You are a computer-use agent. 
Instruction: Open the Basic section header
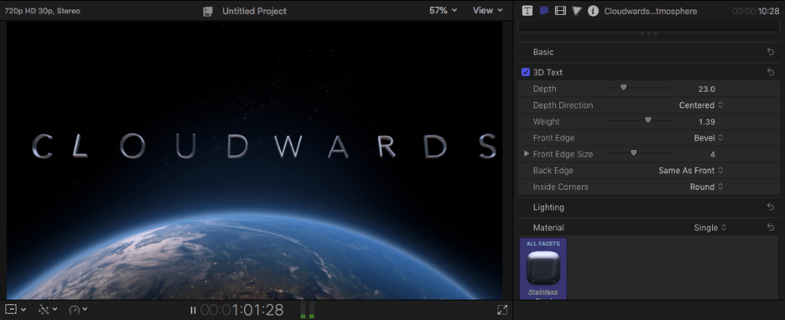(x=543, y=52)
